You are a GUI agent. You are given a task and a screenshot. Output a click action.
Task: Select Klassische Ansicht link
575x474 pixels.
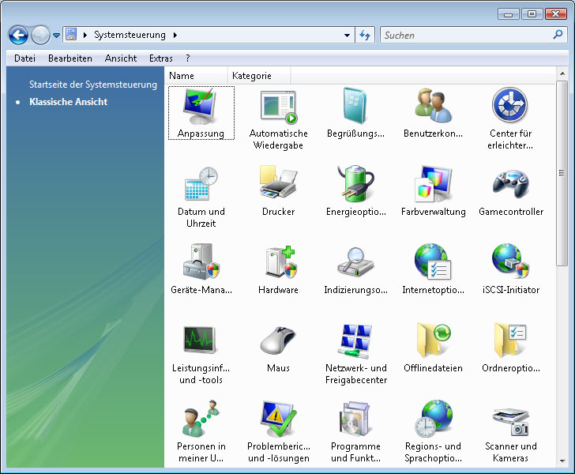point(68,102)
